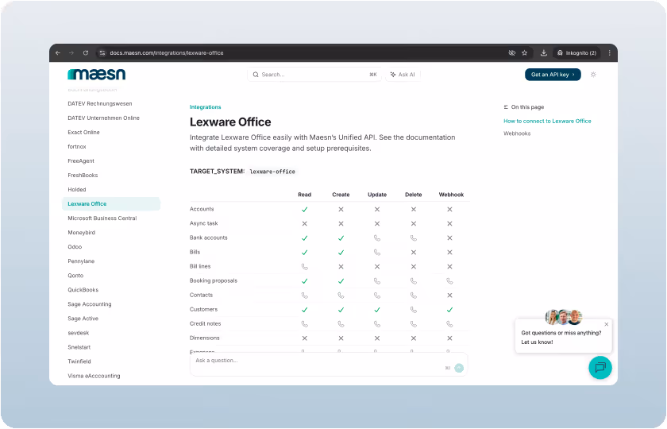Open the Inkognito (2) profile button
The image size is (667, 429).
coord(576,52)
